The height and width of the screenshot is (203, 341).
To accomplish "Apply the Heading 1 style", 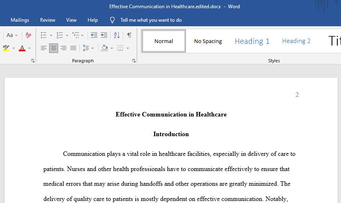I will (x=252, y=41).
